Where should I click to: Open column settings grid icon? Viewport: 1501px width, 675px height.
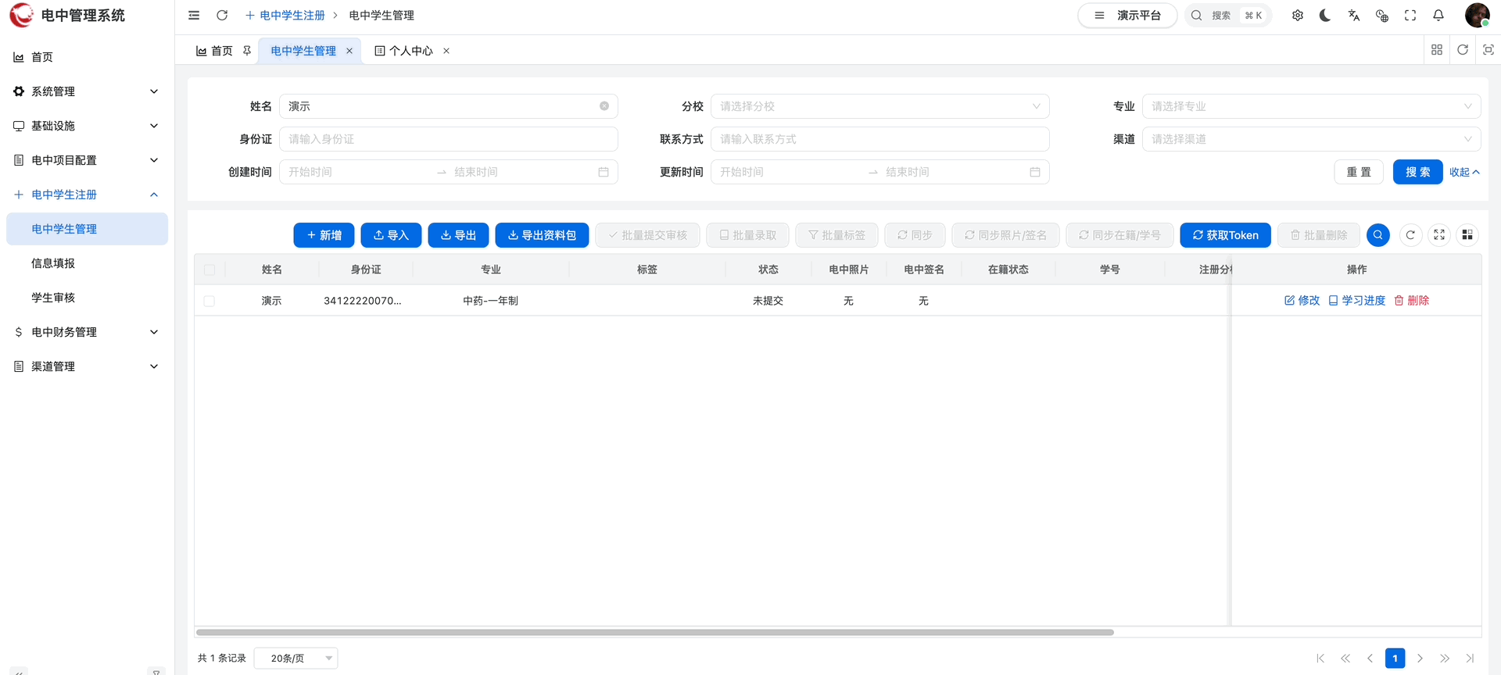click(x=1467, y=235)
